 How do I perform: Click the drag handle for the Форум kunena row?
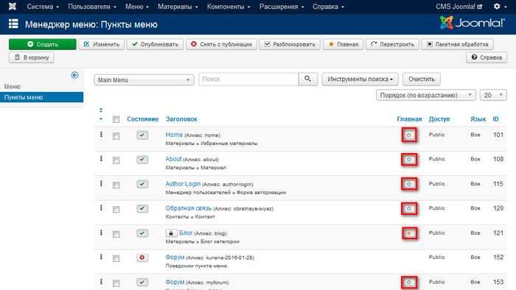101,257
